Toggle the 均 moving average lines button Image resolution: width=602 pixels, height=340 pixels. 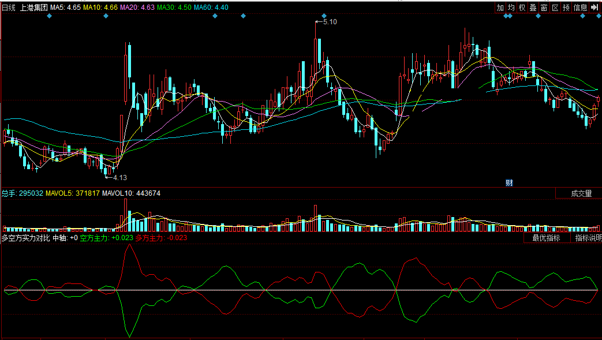pyautogui.click(x=511, y=8)
